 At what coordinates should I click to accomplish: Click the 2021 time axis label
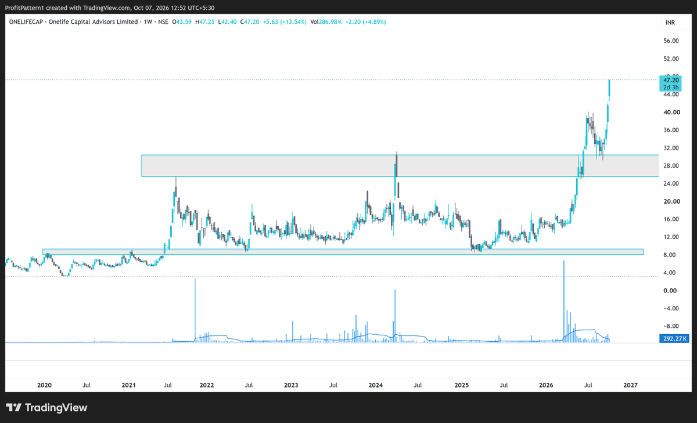pos(128,385)
